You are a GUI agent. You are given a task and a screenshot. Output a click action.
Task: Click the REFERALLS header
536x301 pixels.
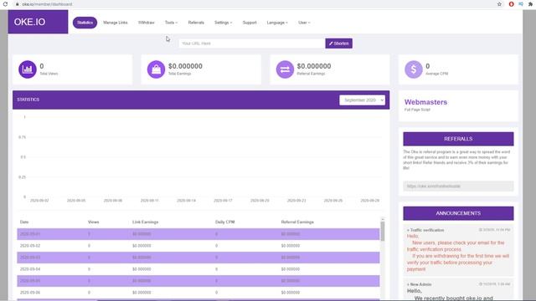(458, 139)
